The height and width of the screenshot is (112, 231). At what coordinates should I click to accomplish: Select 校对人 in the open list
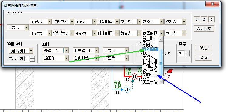point(148,53)
